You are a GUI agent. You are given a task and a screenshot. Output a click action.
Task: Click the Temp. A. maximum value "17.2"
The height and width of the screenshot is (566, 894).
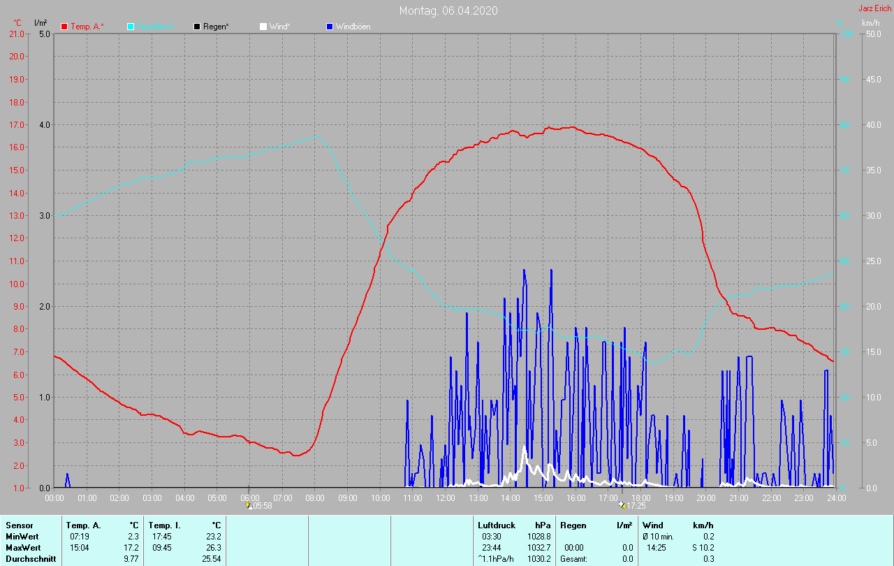tap(131, 547)
